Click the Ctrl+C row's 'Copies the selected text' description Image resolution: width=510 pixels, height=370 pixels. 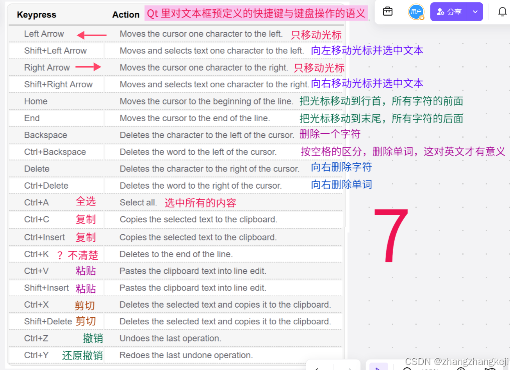198,220
